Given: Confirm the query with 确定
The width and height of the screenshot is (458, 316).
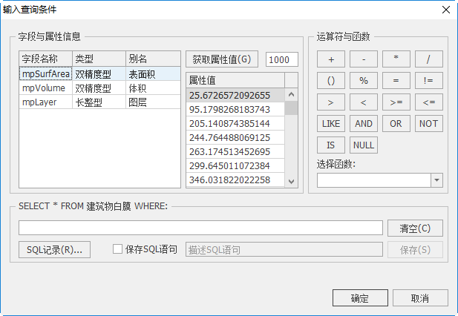Looking at the screenshot, I should (359, 298).
